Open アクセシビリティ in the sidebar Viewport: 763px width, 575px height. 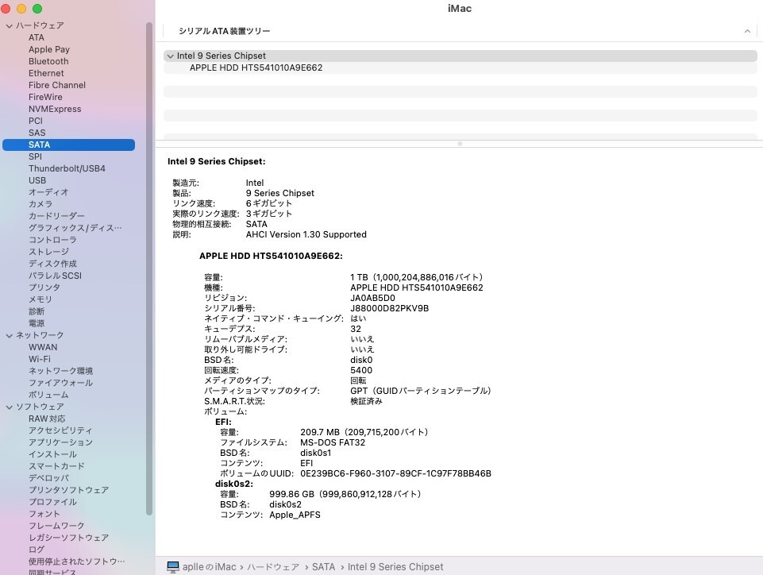pos(60,430)
